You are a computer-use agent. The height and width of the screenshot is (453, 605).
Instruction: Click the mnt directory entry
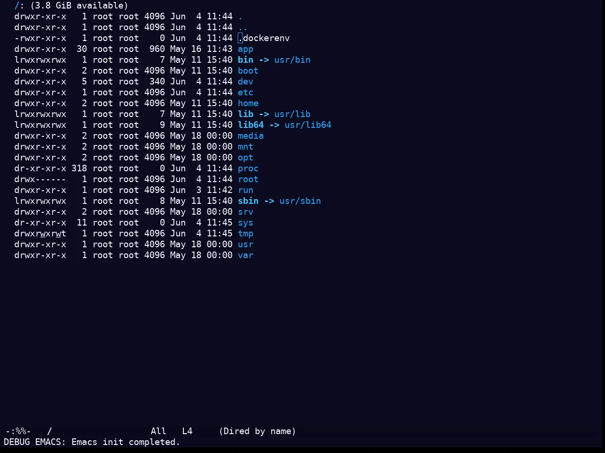point(245,147)
